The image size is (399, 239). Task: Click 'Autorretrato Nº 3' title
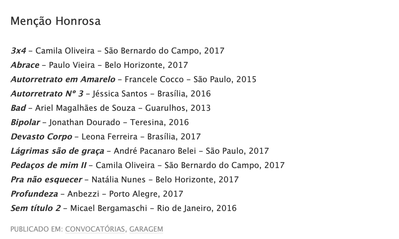pyautogui.click(x=47, y=94)
